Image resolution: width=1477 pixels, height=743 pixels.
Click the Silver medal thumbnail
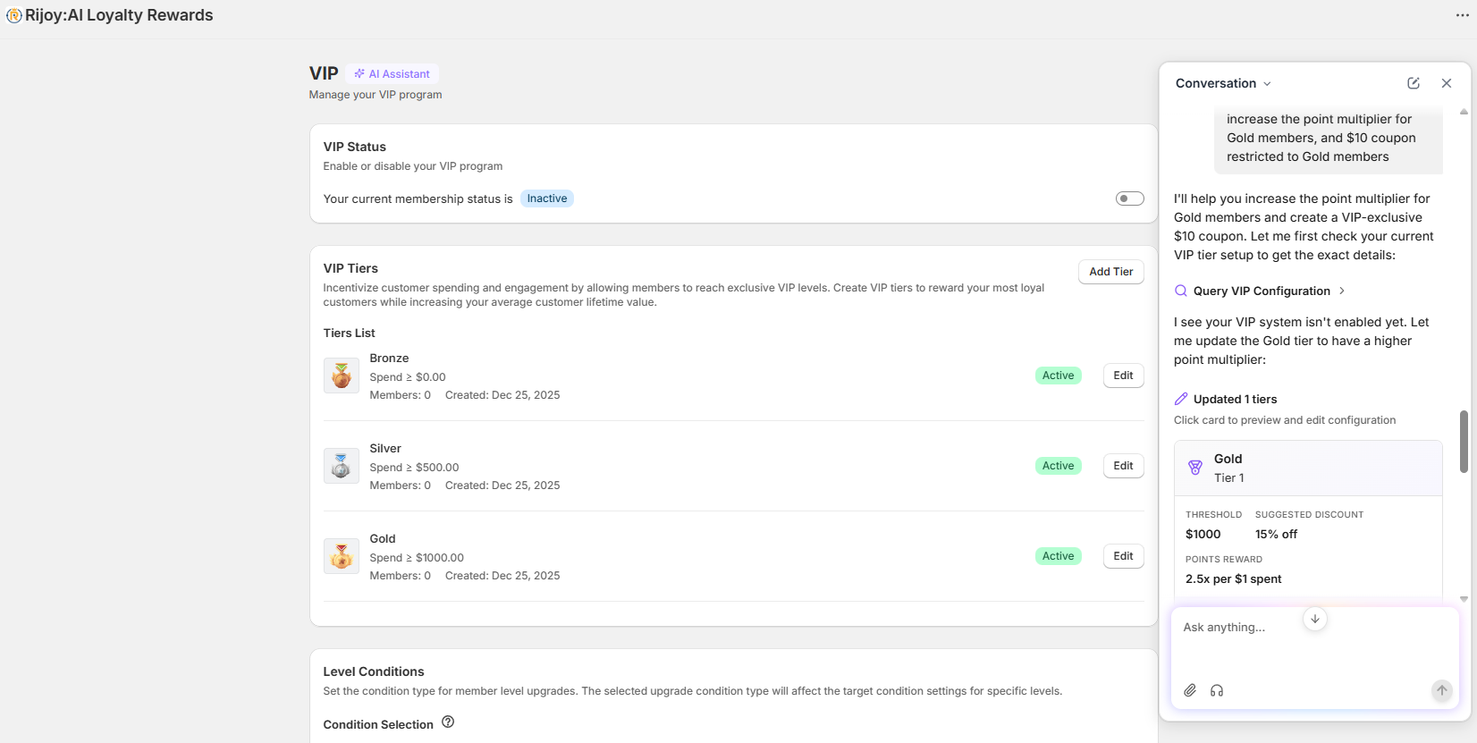(342, 466)
